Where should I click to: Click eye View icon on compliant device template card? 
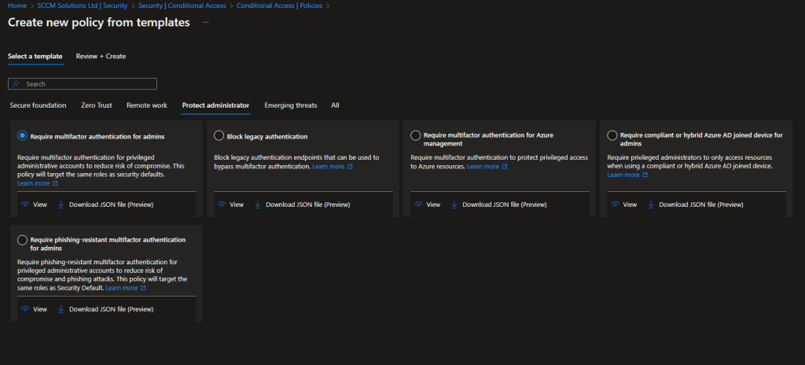click(x=615, y=205)
